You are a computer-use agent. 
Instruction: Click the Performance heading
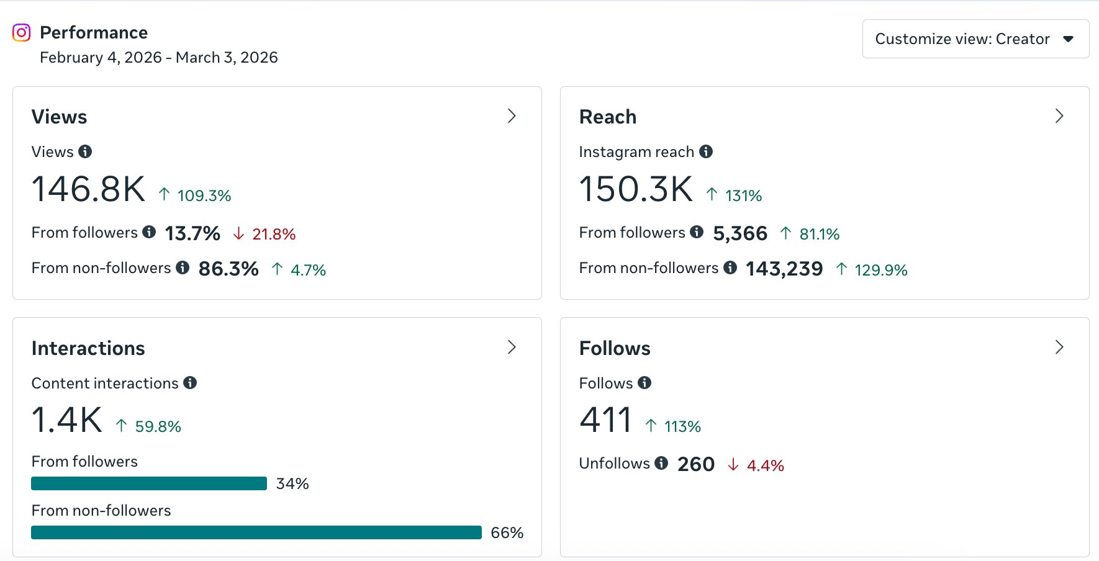tap(94, 32)
